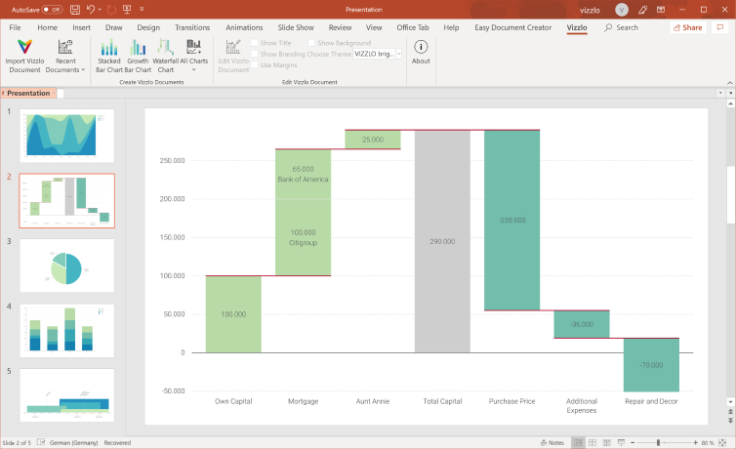This screenshot has height=449, width=736.
Task: Open the File menu
Action: [15, 27]
